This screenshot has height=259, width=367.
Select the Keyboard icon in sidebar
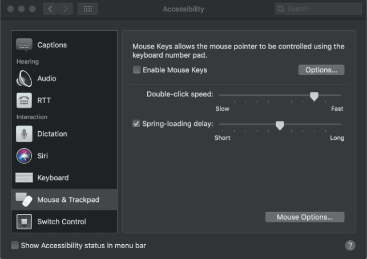point(24,177)
